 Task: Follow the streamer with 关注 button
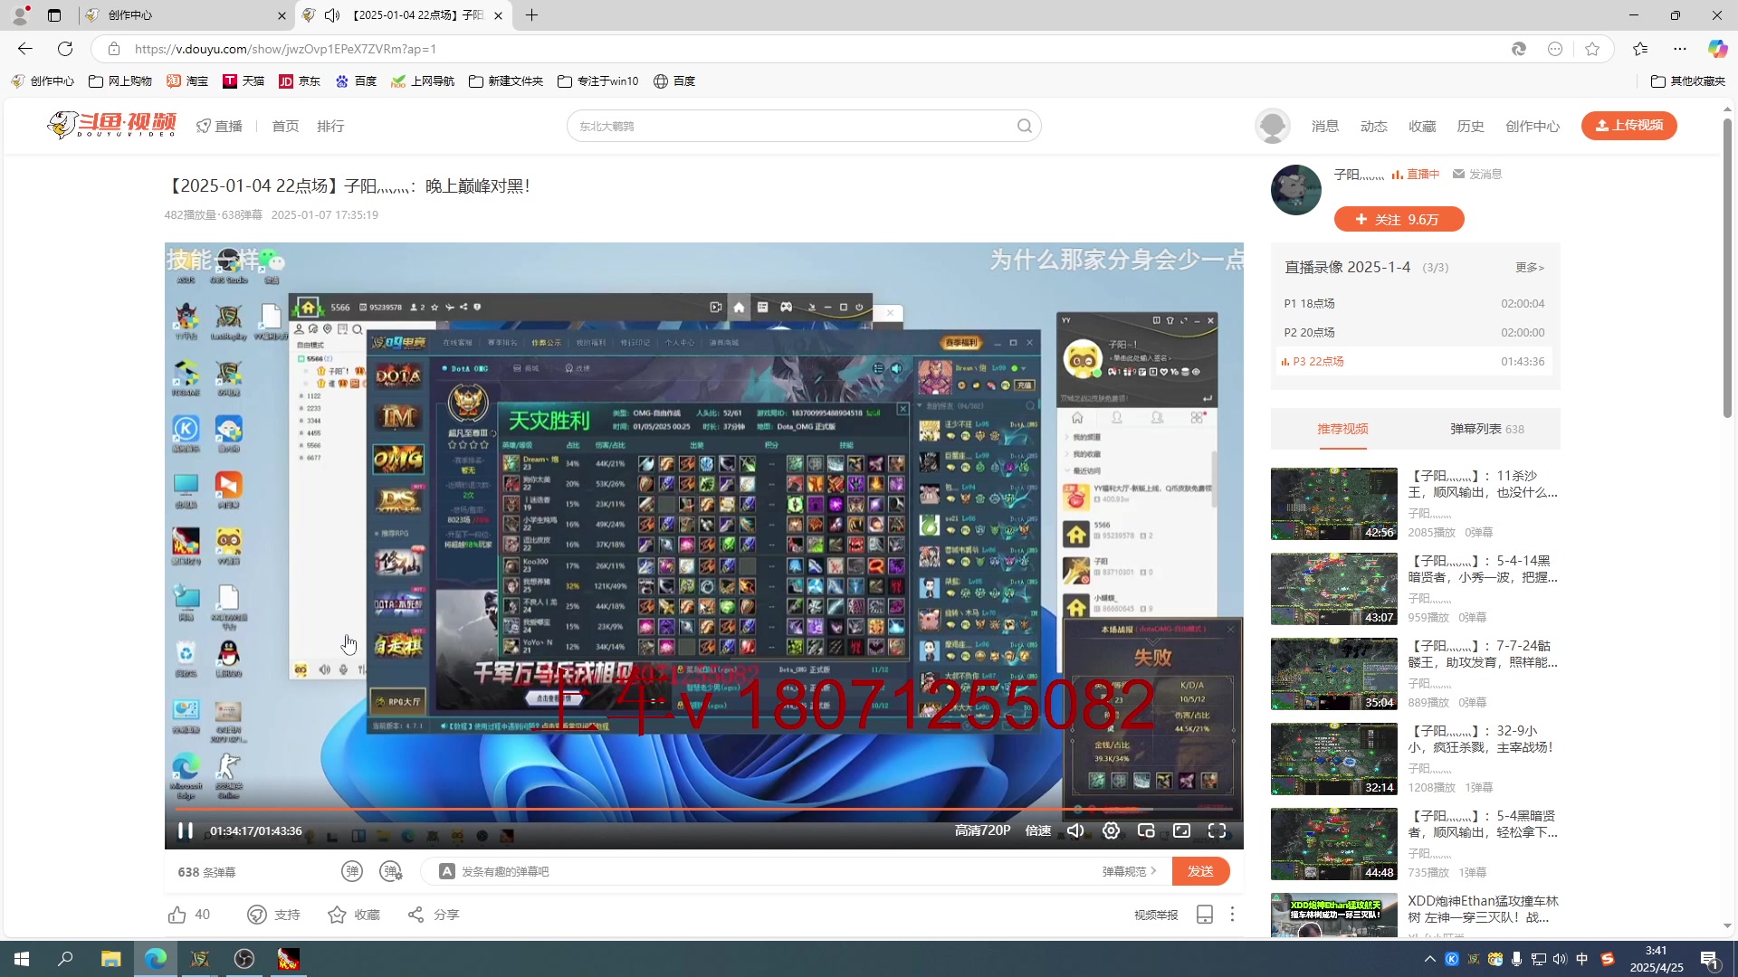coord(1399,219)
